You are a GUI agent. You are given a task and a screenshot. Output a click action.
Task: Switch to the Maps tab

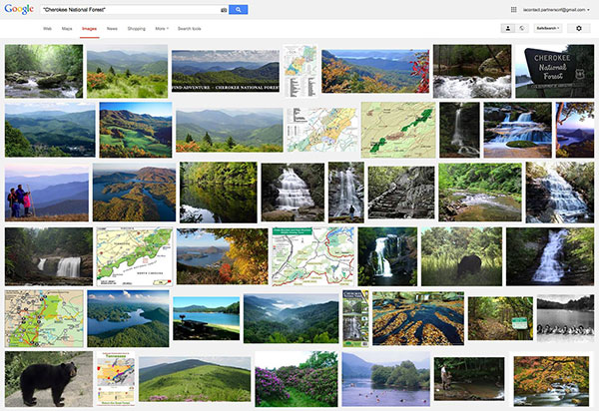pyautogui.click(x=67, y=29)
